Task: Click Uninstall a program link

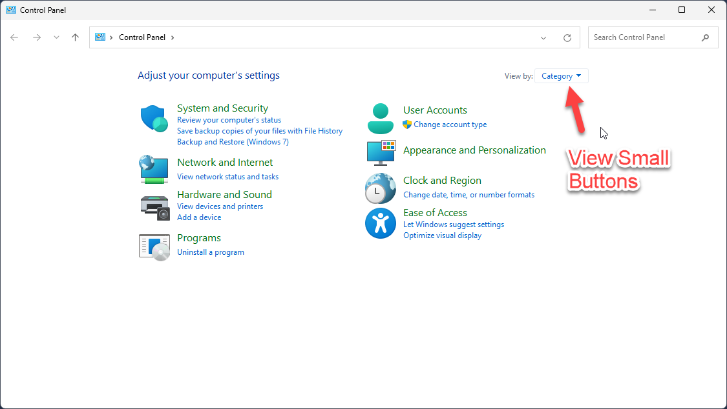Action: tap(211, 252)
